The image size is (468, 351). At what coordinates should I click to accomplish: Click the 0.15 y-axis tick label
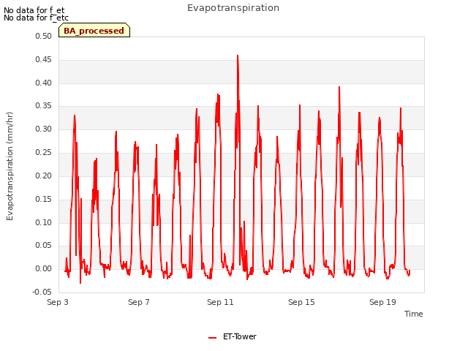tap(44, 199)
